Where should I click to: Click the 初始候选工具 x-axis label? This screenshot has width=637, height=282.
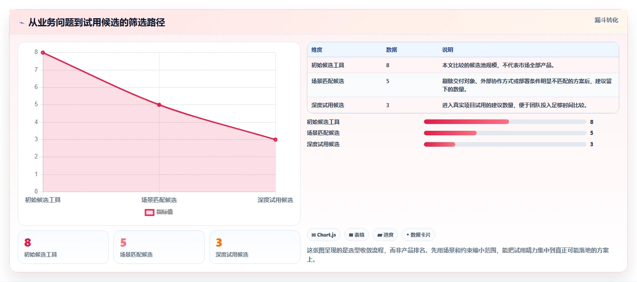(x=43, y=200)
